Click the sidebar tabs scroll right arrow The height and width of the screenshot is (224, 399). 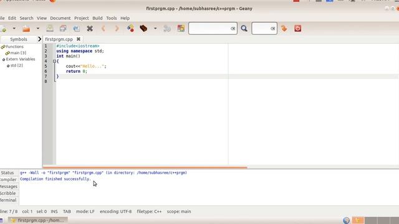click(39, 39)
